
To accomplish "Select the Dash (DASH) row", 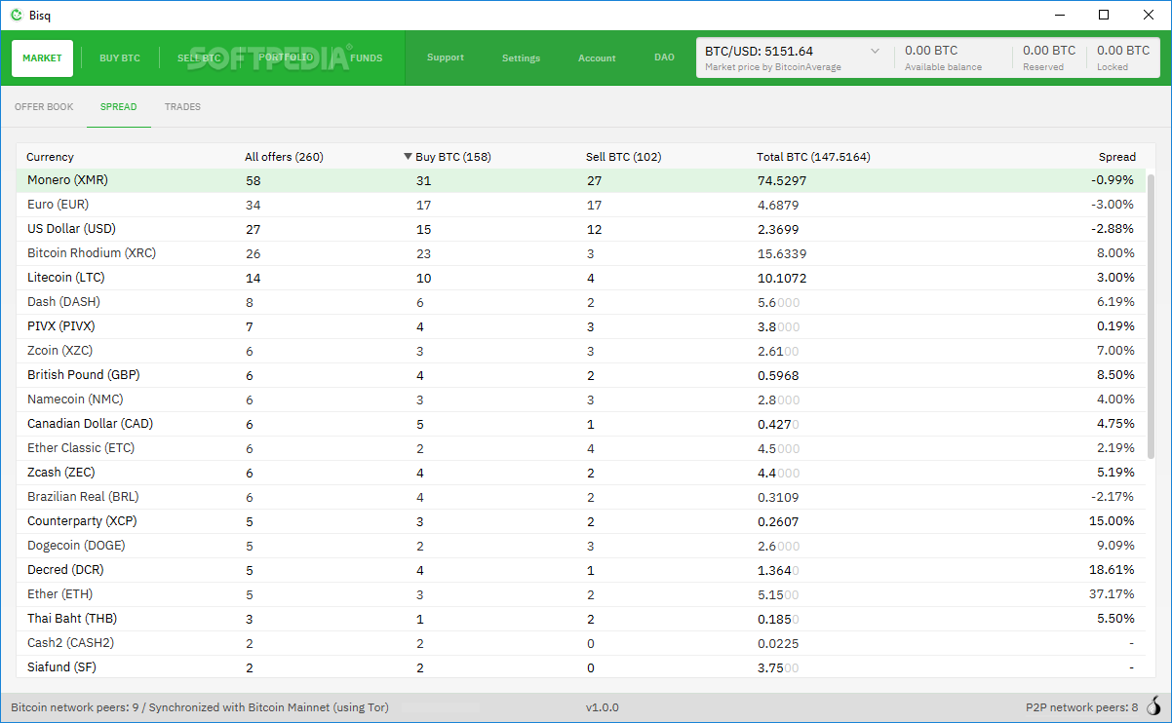I will click(x=580, y=302).
